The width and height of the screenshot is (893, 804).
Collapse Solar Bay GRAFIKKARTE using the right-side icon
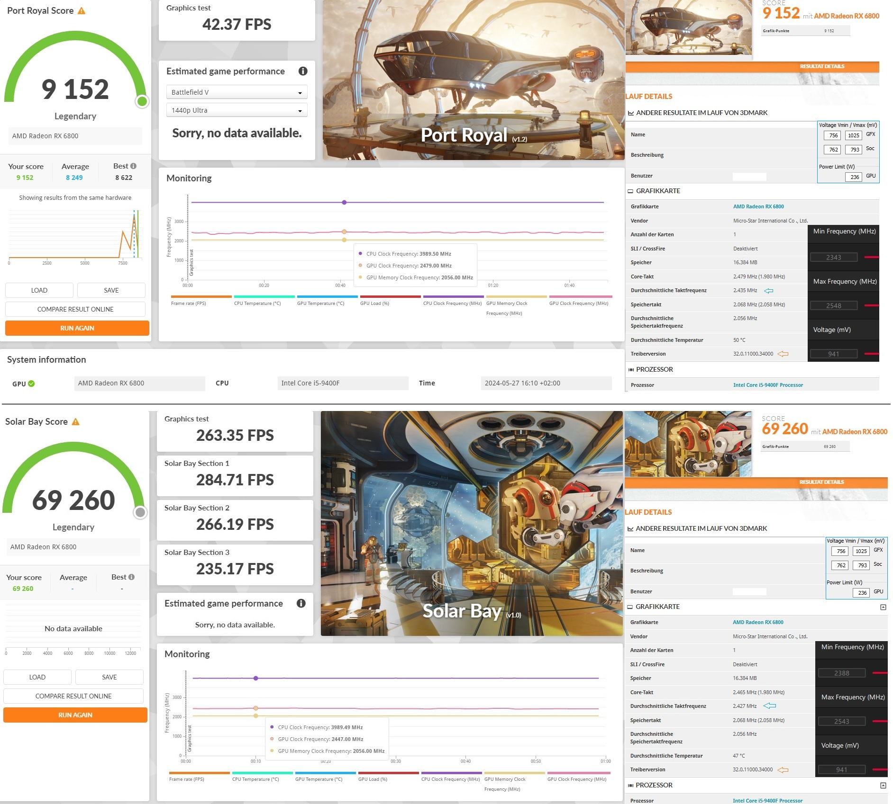[883, 607]
